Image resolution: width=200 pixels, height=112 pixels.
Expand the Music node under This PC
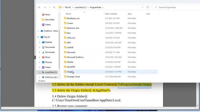click(x=39, y=57)
